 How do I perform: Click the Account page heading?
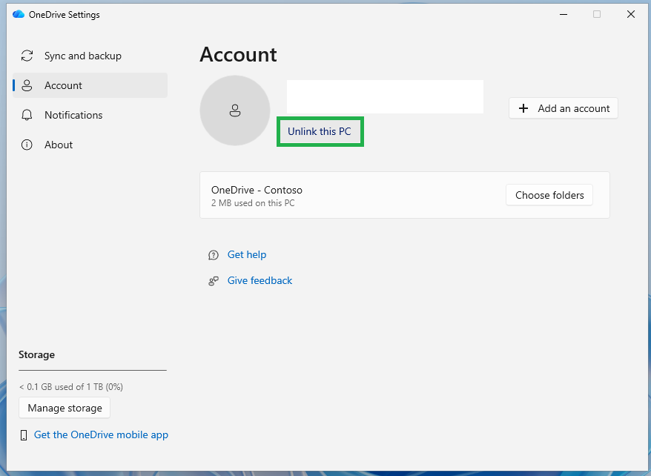(x=238, y=54)
